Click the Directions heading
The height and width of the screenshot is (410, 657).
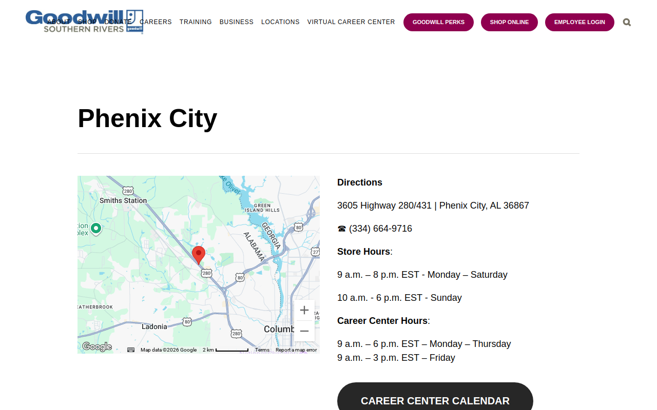(360, 182)
